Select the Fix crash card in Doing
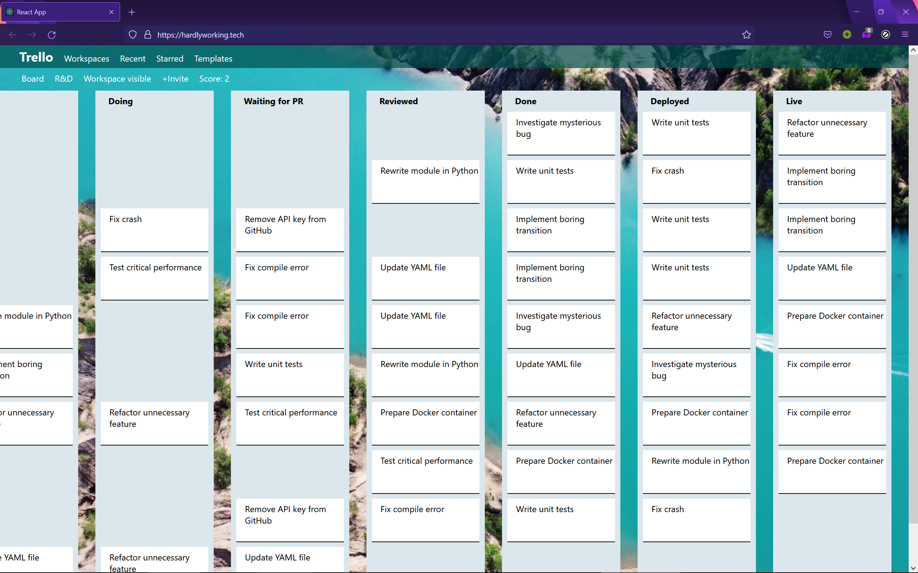Image resolution: width=918 pixels, height=573 pixels. click(x=155, y=229)
